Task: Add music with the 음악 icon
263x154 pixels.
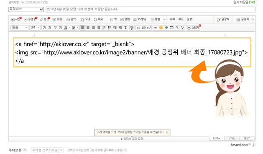Action: (x=71, y=19)
